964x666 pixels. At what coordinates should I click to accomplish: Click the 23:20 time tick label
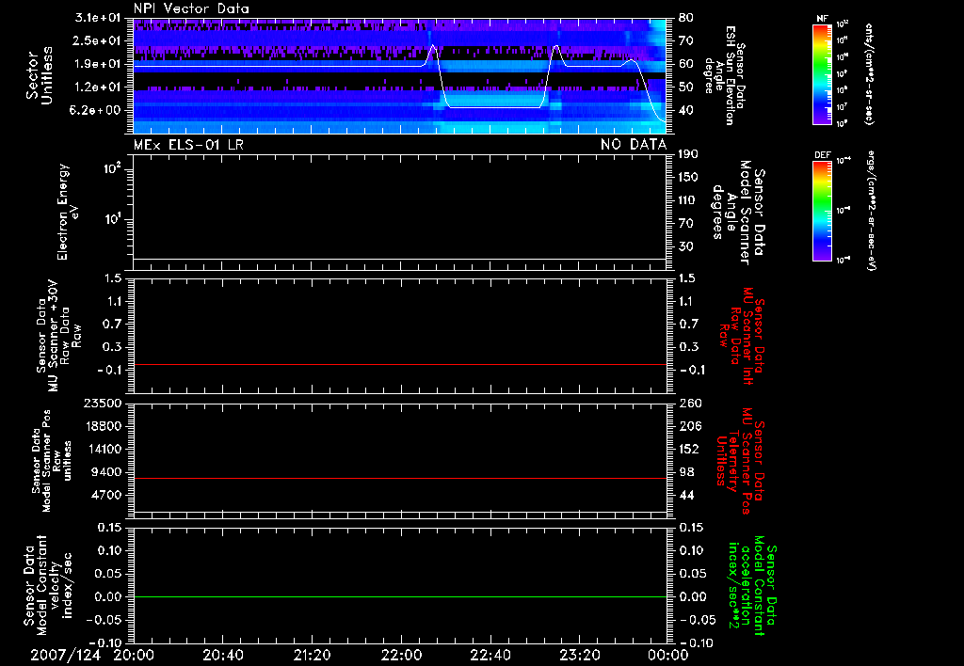coord(579,655)
